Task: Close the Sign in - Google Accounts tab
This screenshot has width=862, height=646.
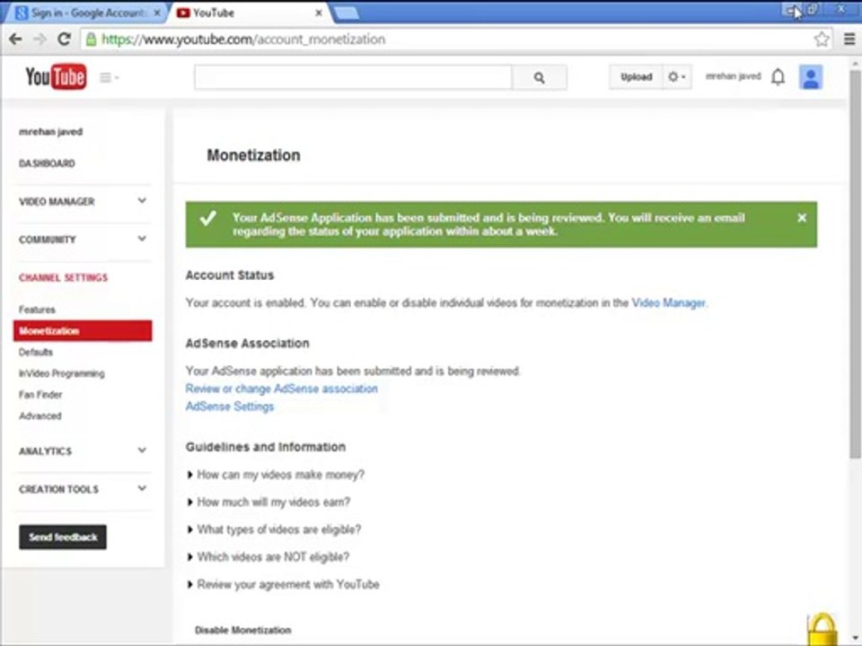Action: pos(157,13)
